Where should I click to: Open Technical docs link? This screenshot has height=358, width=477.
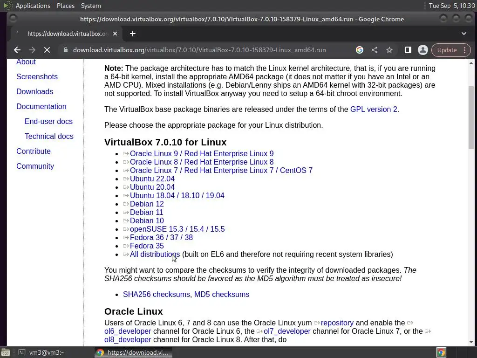[x=49, y=137]
